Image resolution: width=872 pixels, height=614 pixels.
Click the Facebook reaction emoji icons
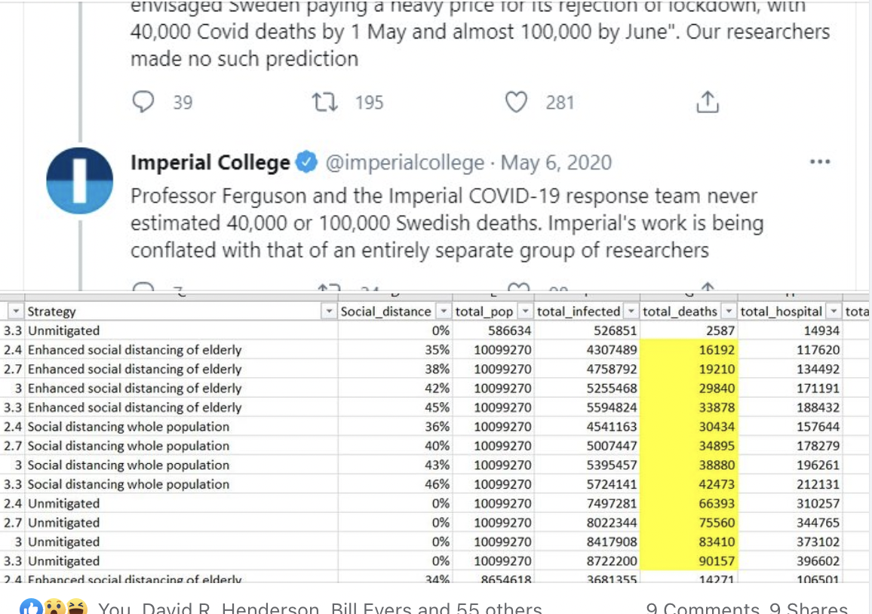pos(53,607)
